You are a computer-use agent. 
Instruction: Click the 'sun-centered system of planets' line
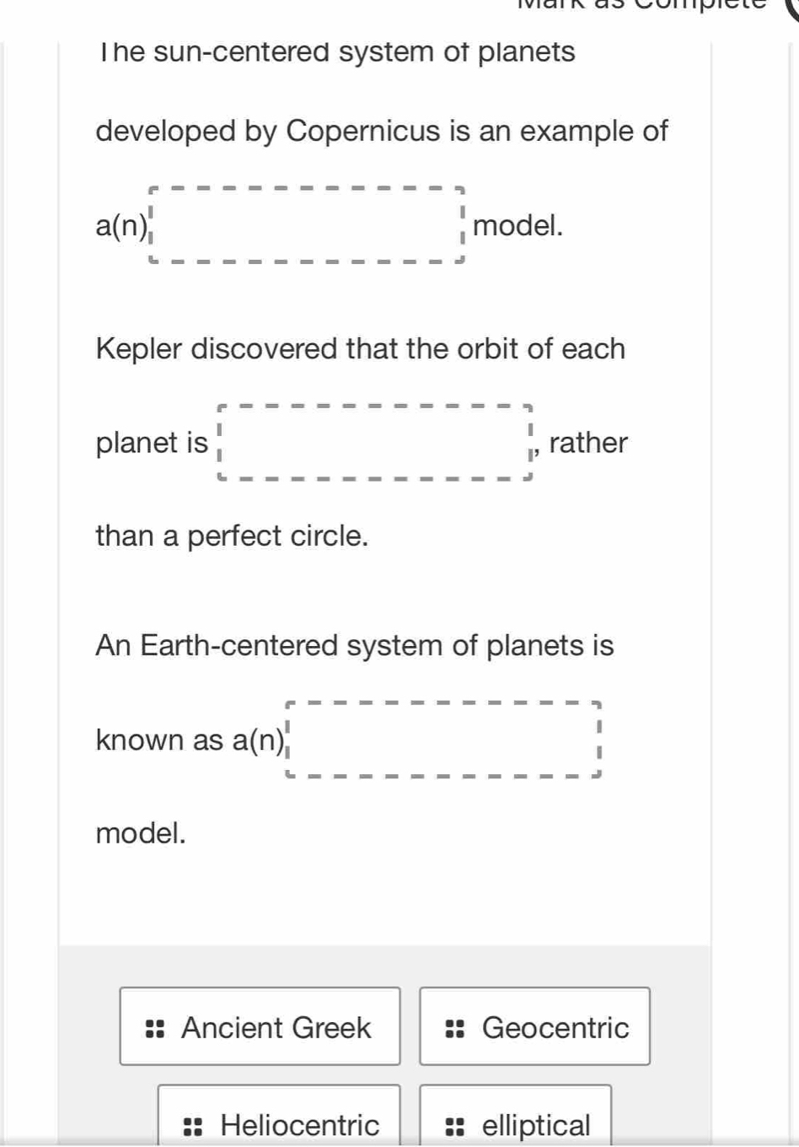(335, 52)
